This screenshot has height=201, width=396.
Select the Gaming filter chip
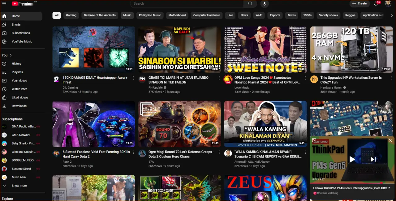[71, 15]
